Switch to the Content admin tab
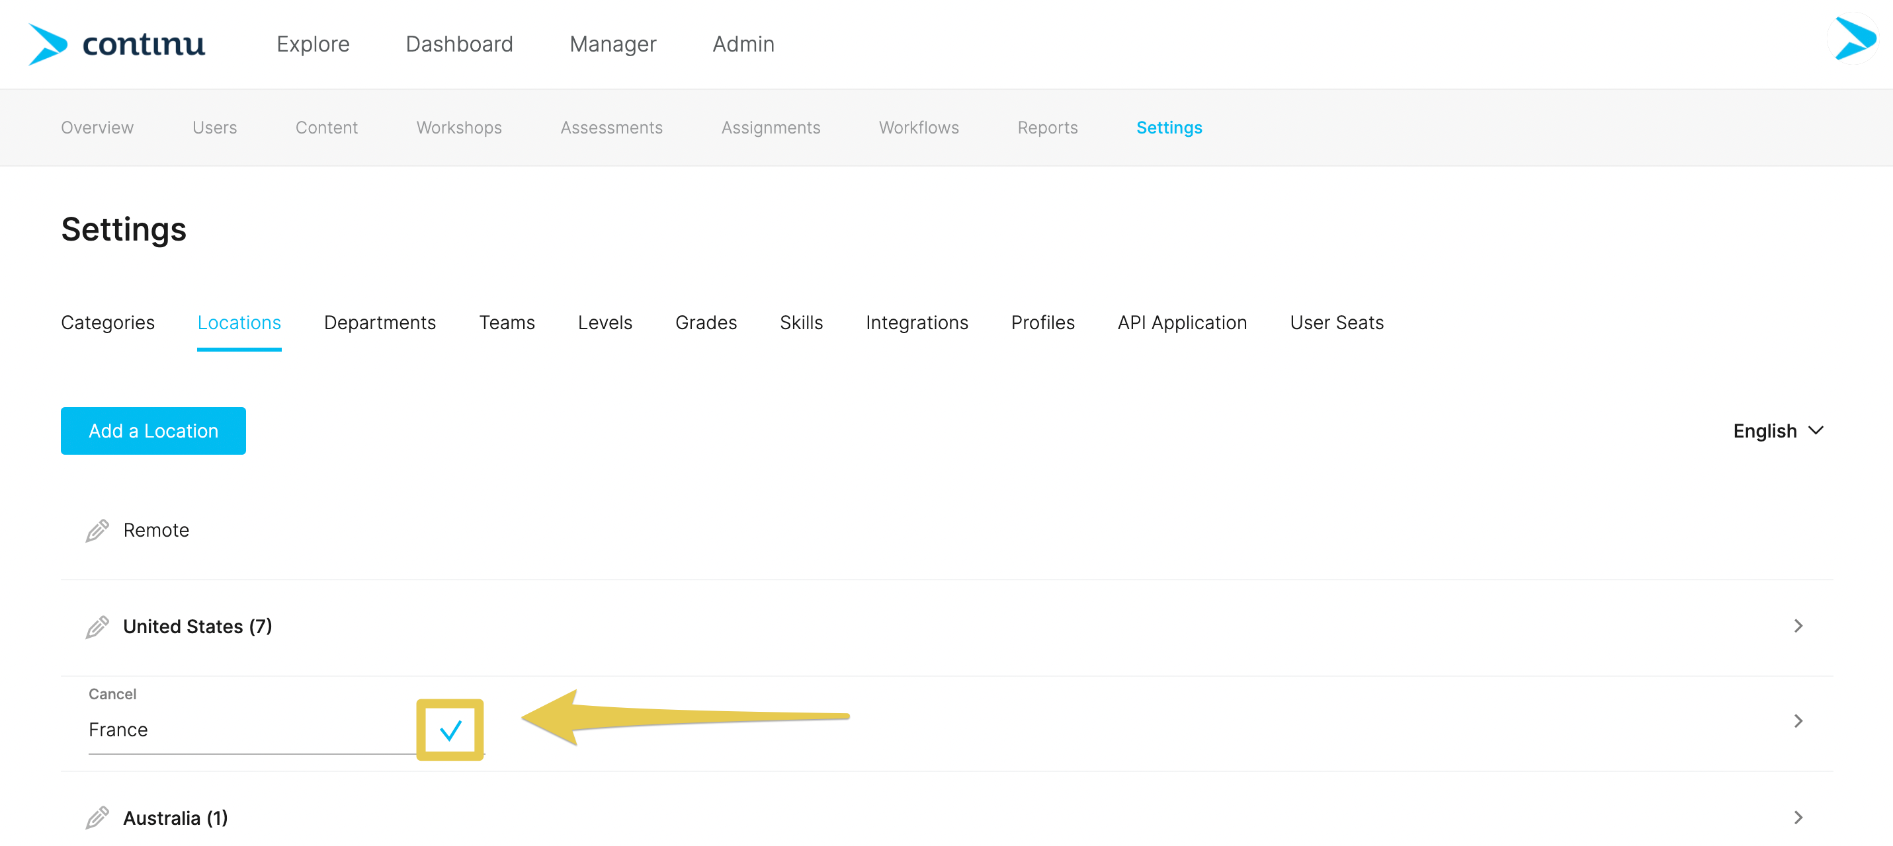 tap(326, 128)
